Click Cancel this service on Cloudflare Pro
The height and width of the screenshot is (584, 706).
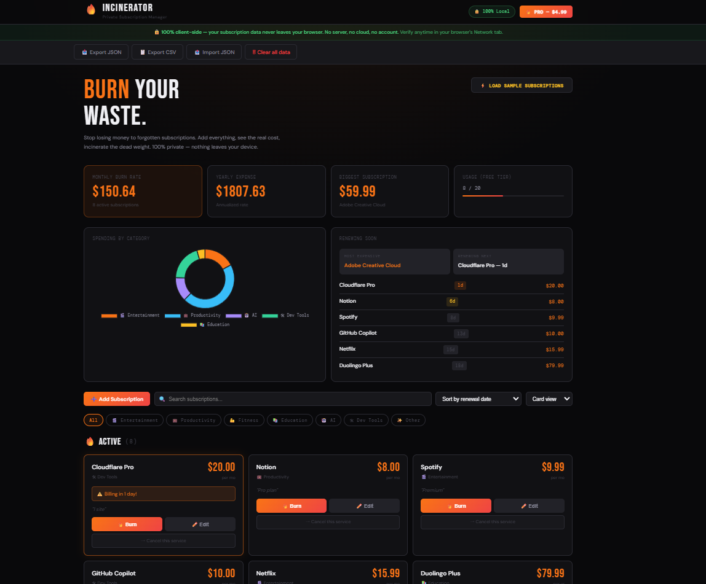164,541
